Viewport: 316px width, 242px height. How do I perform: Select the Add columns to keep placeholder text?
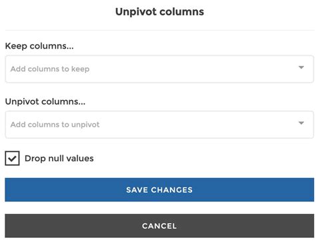tap(50, 69)
